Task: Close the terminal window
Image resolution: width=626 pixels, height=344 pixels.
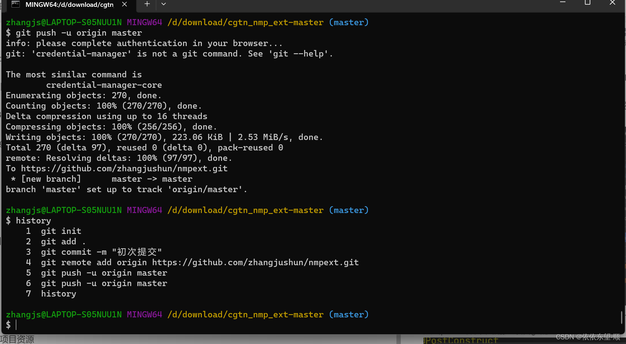Action: pyautogui.click(x=612, y=3)
